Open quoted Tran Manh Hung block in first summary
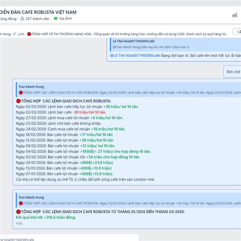Viewport: 241px width, 241px height. click(x=129, y=90)
